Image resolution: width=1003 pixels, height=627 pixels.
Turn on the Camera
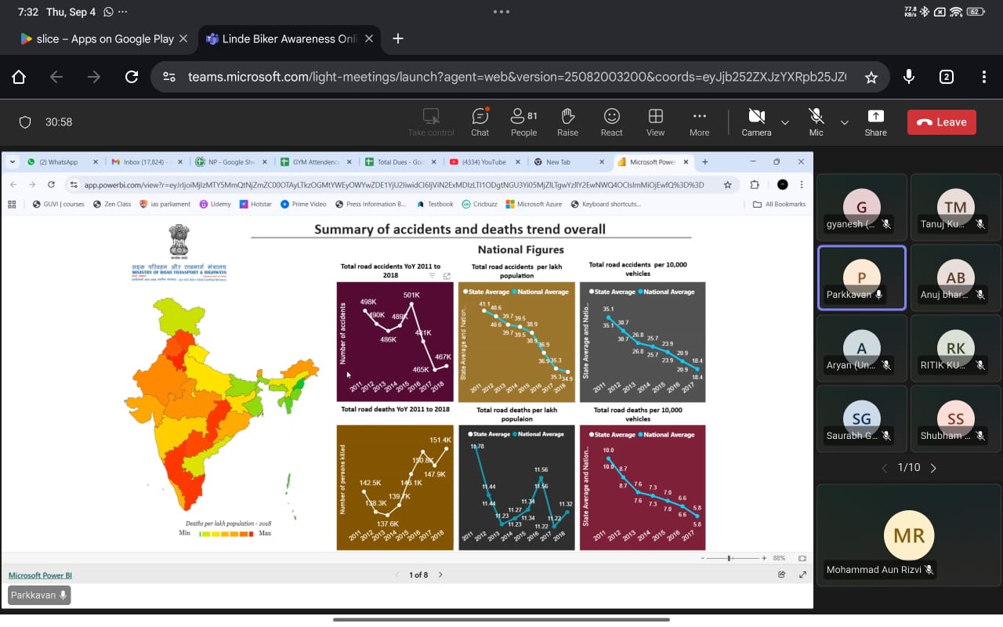click(756, 121)
